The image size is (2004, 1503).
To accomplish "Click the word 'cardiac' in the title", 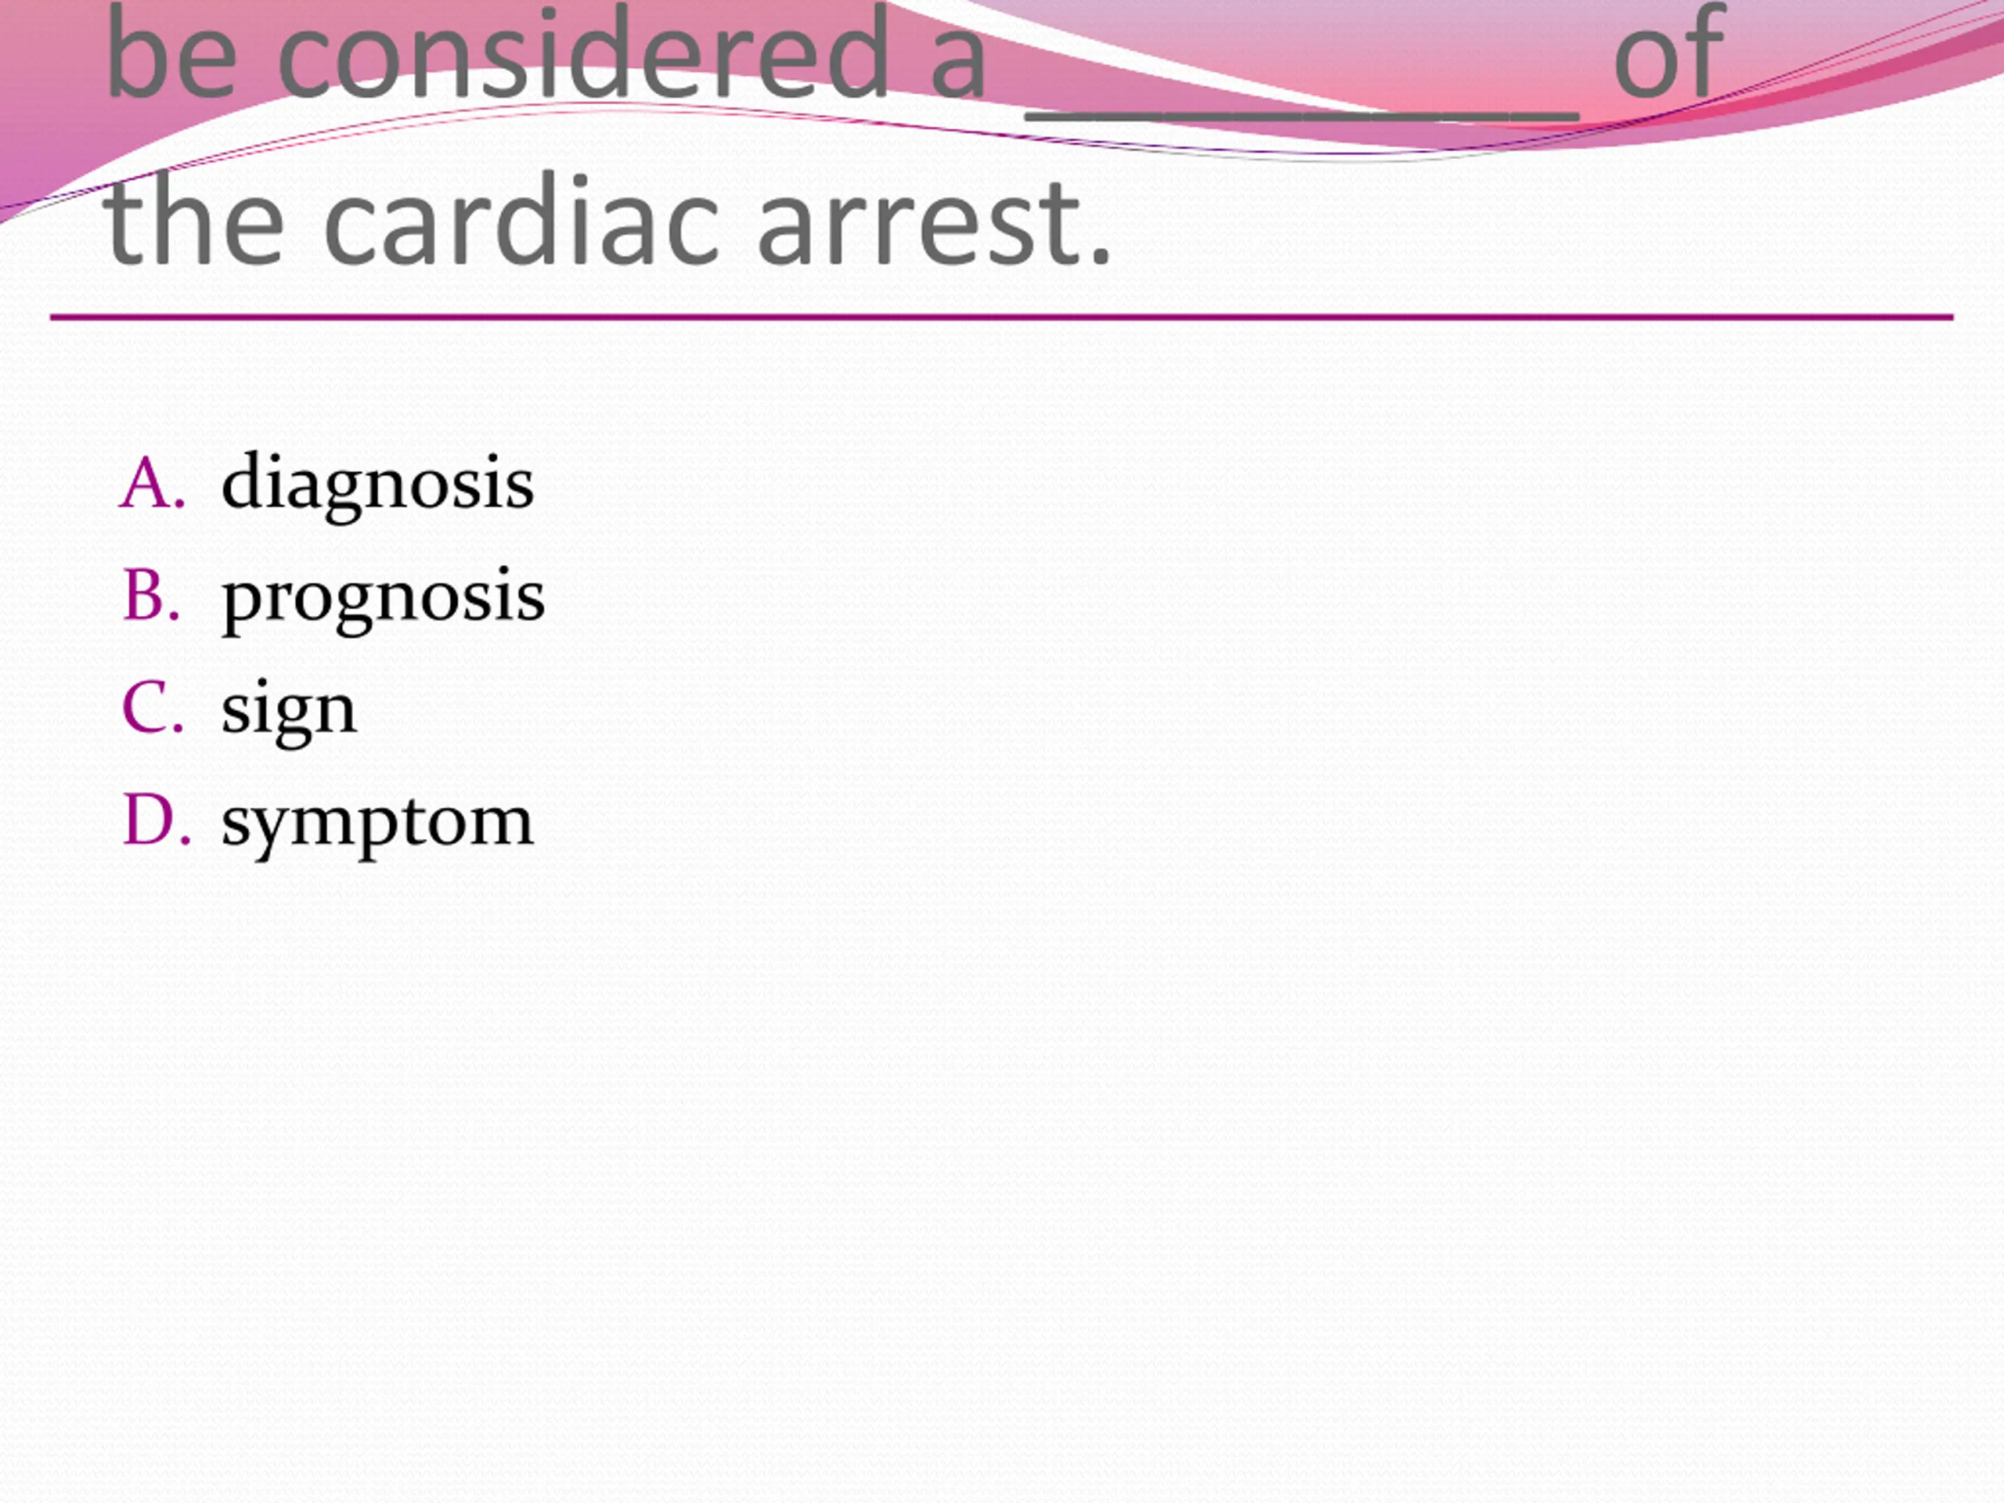I will (522, 220).
